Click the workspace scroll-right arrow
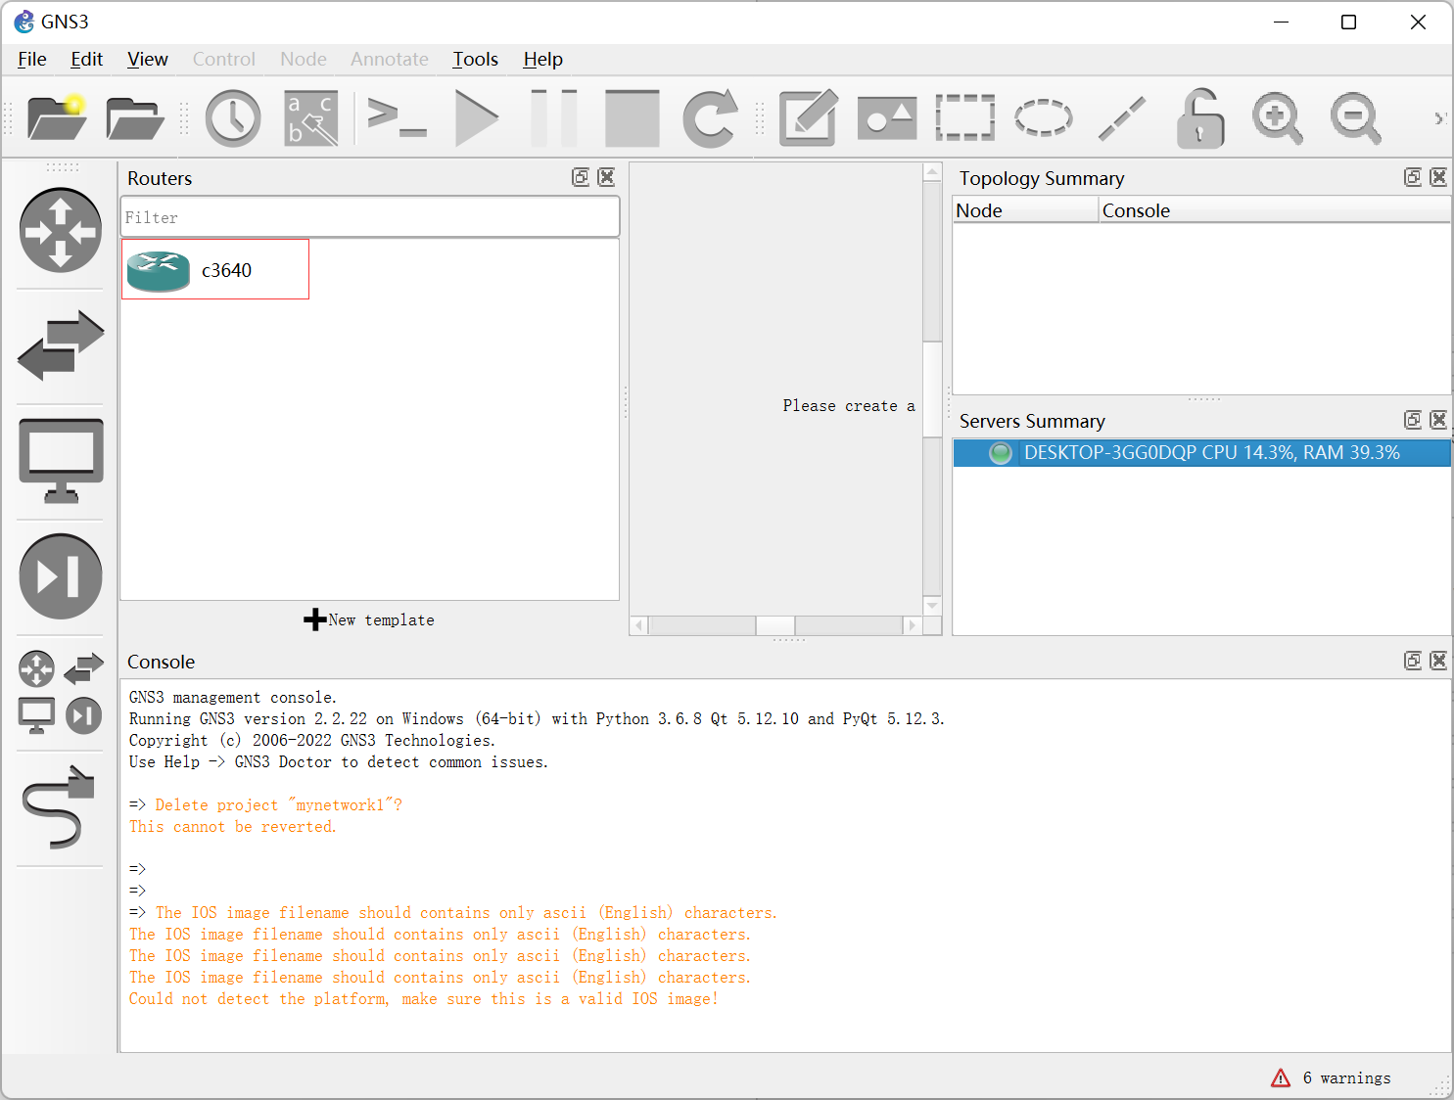The height and width of the screenshot is (1100, 1454). 913,625
